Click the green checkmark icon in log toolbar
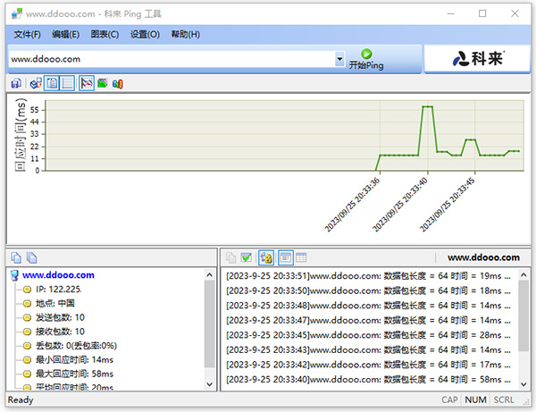The width and height of the screenshot is (536, 412). [247, 257]
